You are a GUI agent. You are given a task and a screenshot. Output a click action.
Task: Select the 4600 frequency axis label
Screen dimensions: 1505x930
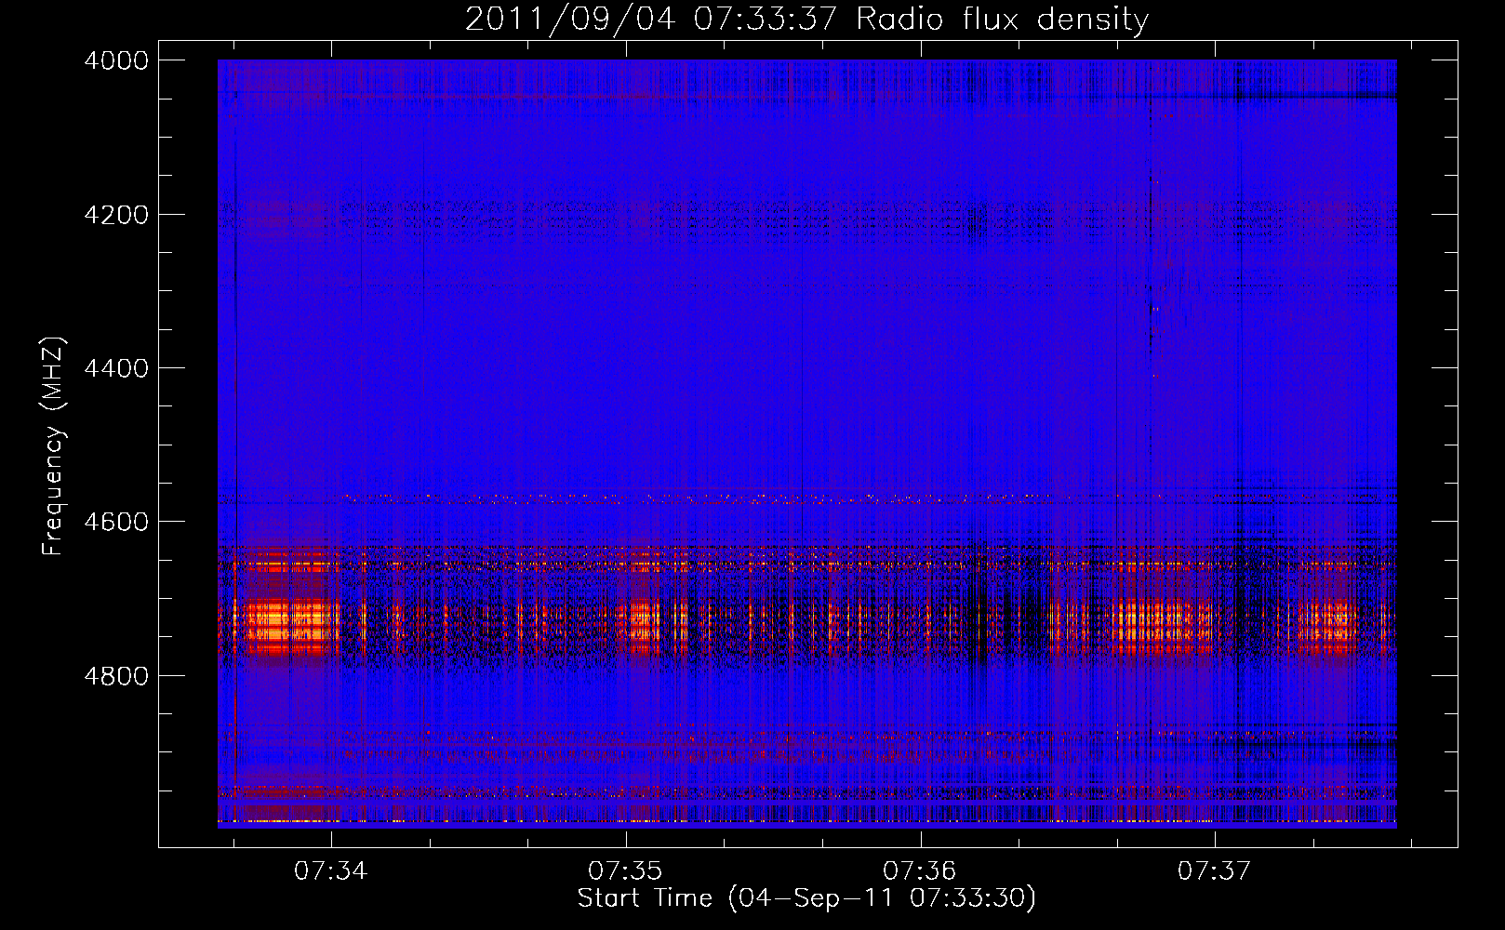click(x=116, y=522)
